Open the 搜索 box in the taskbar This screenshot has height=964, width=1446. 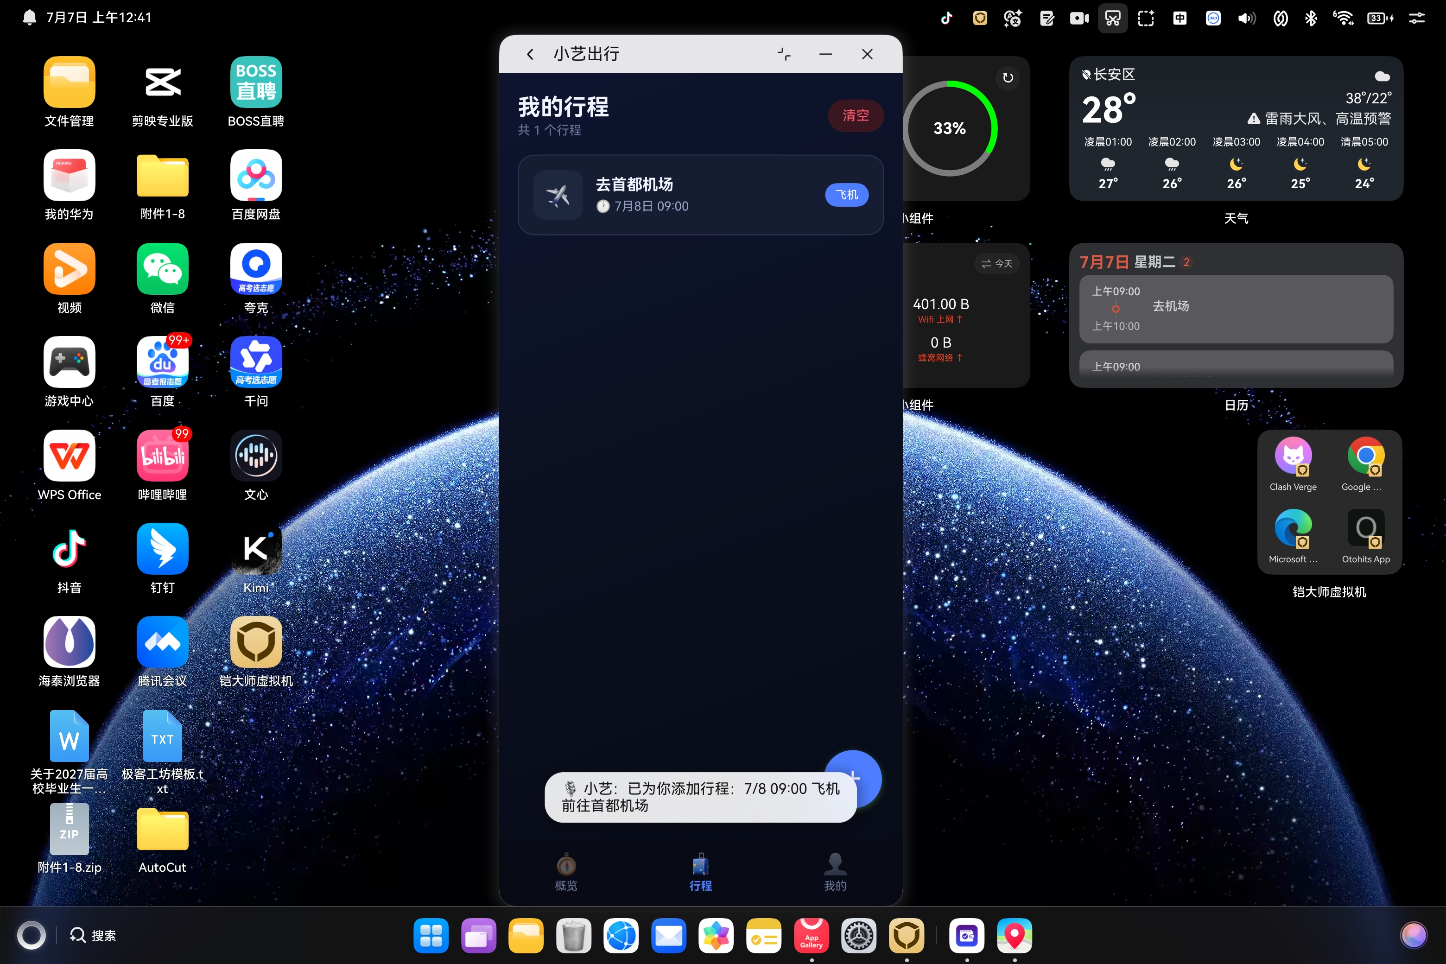click(x=94, y=935)
